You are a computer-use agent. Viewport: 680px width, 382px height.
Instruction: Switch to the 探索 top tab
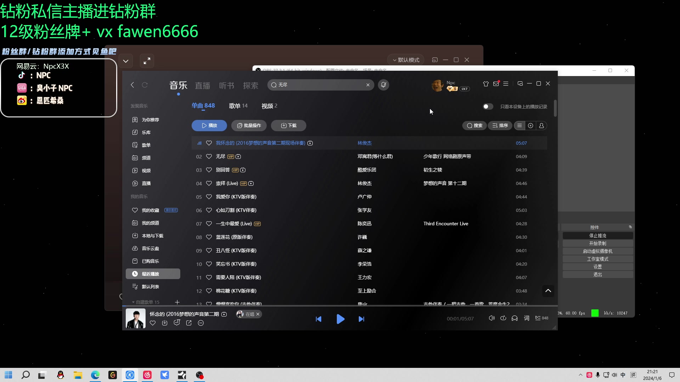coord(251,86)
